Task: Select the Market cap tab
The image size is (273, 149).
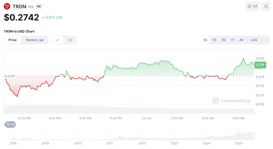Action: click(34, 40)
